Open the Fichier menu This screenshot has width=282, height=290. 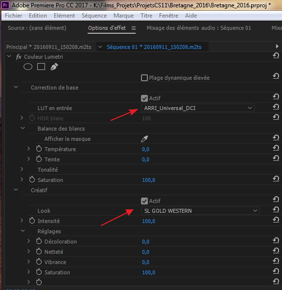[x=13, y=16]
